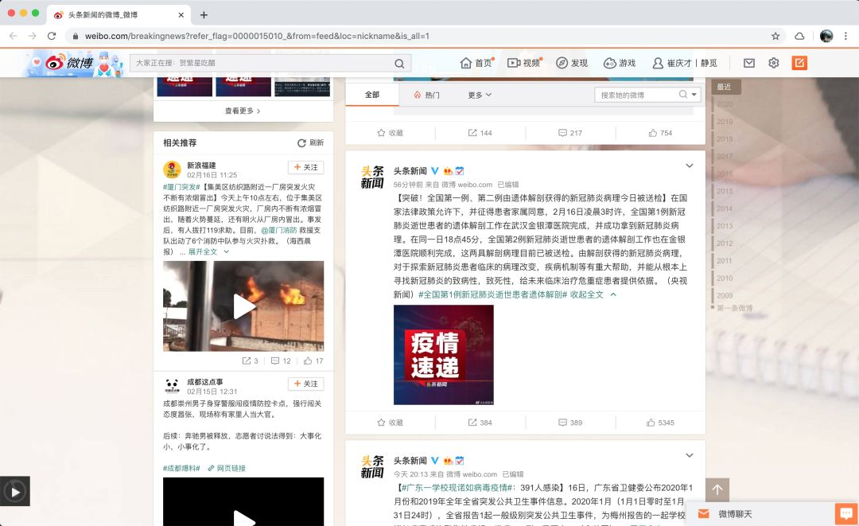Reload the page in browser
The height and width of the screenshot is (526, 859).
(x=52, y=36)
